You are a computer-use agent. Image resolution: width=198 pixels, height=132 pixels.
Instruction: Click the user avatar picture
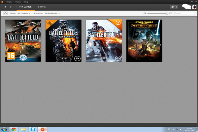[194, 7]
